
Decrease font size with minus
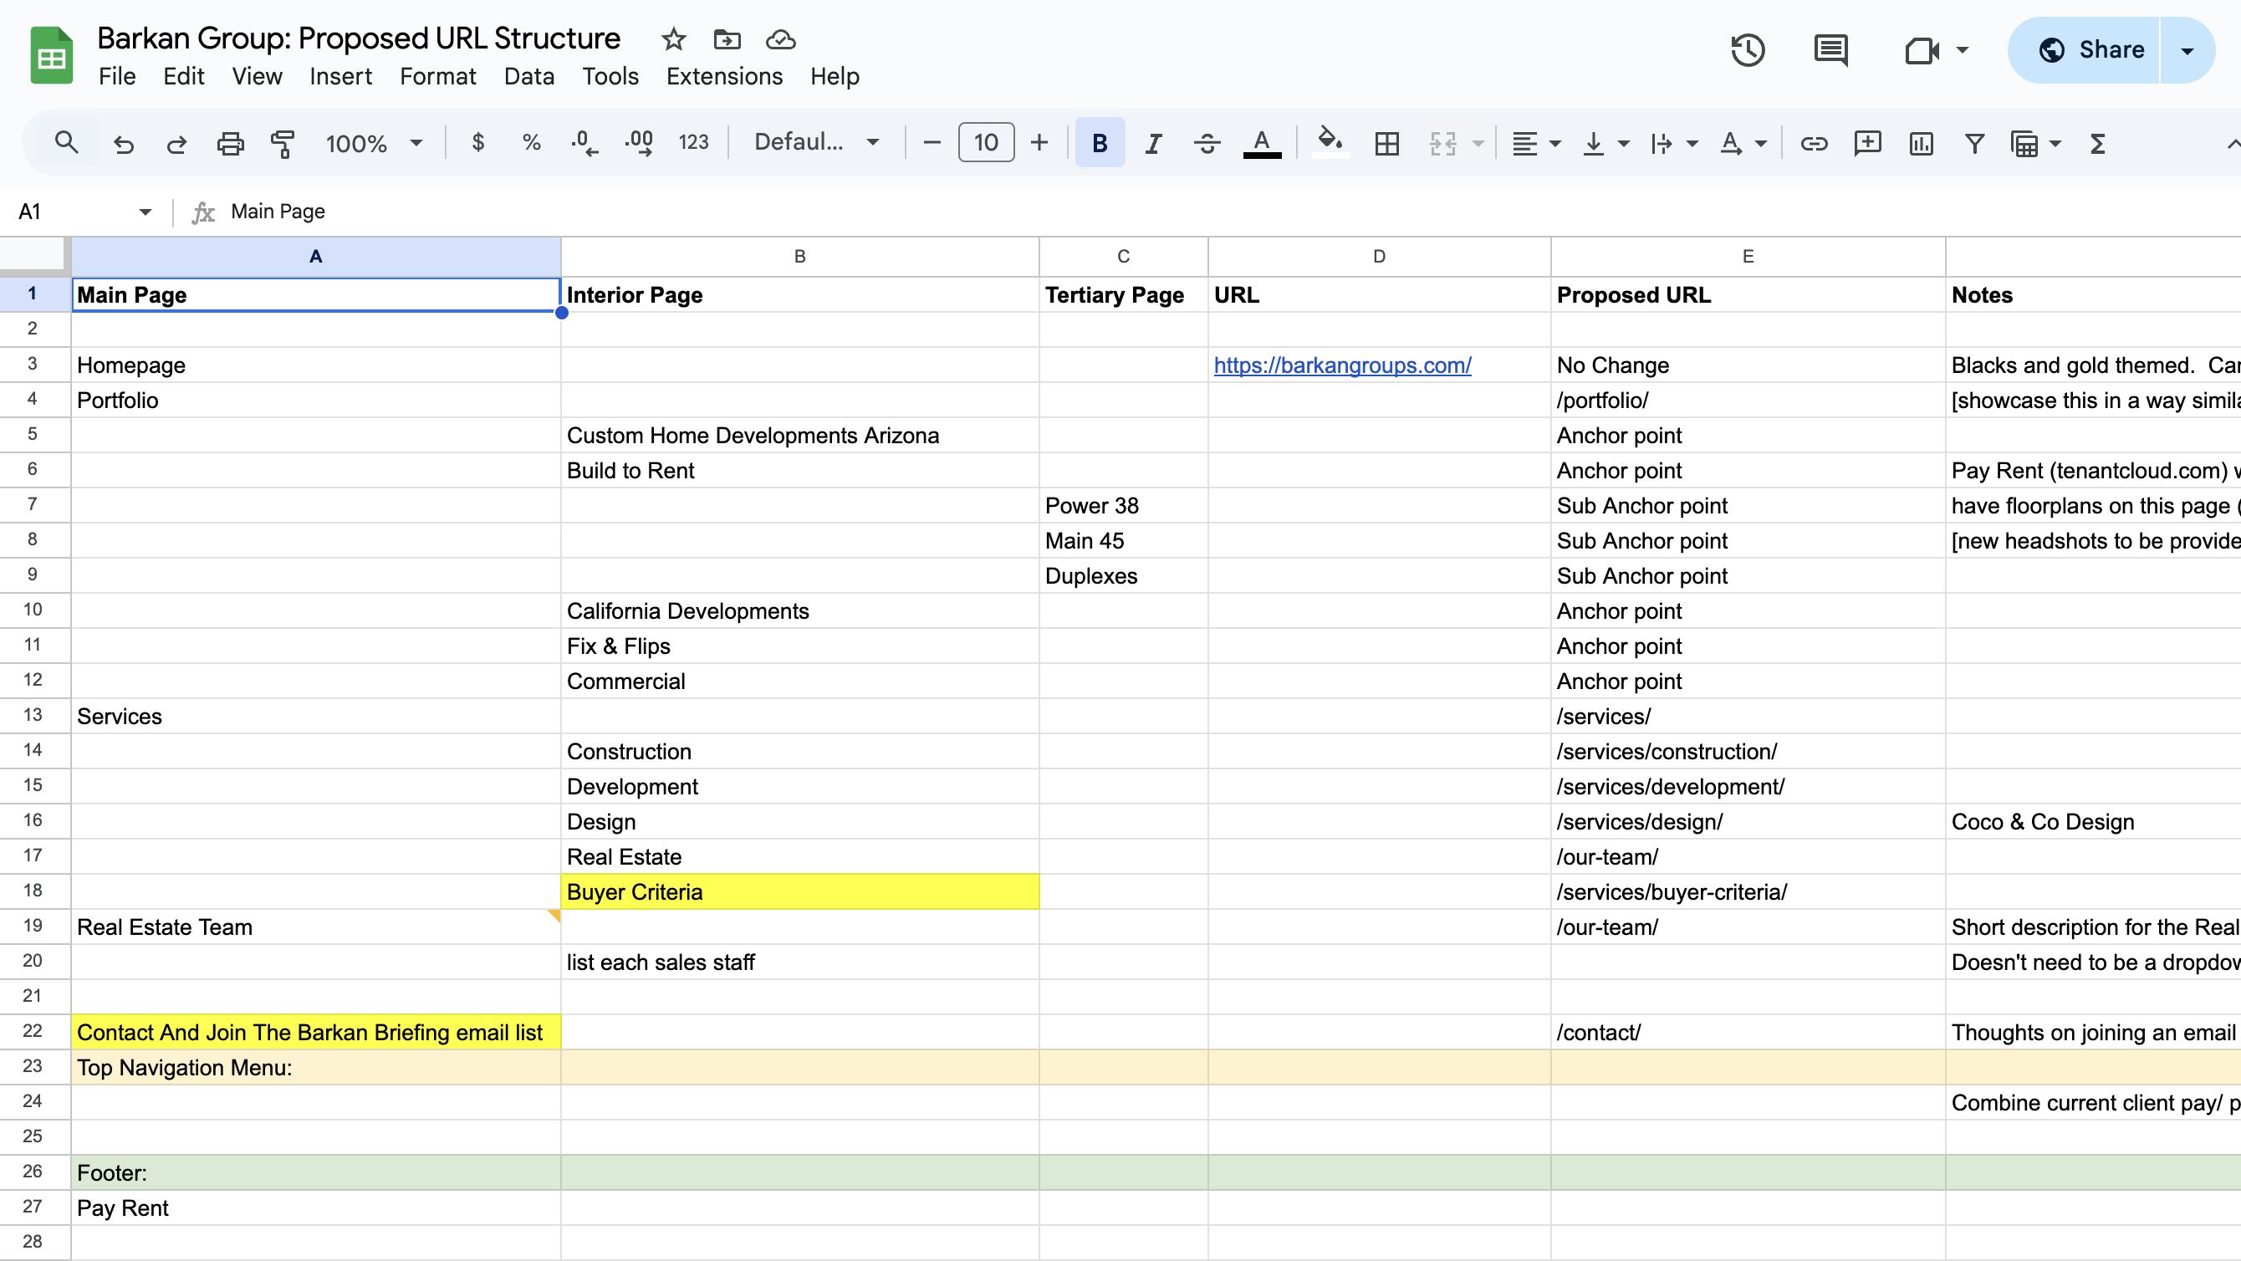pos(932,143)
